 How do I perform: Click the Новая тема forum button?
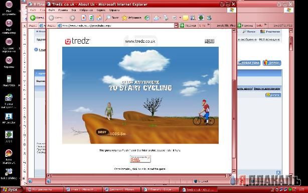pos(249,63)
